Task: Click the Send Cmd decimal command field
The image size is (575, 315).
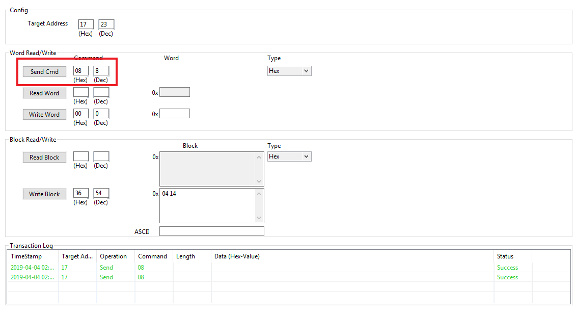Action: pos(101,71)
